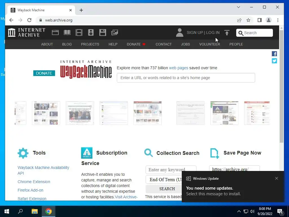Open the ABOUT menu item
This screenshot has width=289, height=217.
[x=47, y=44]
